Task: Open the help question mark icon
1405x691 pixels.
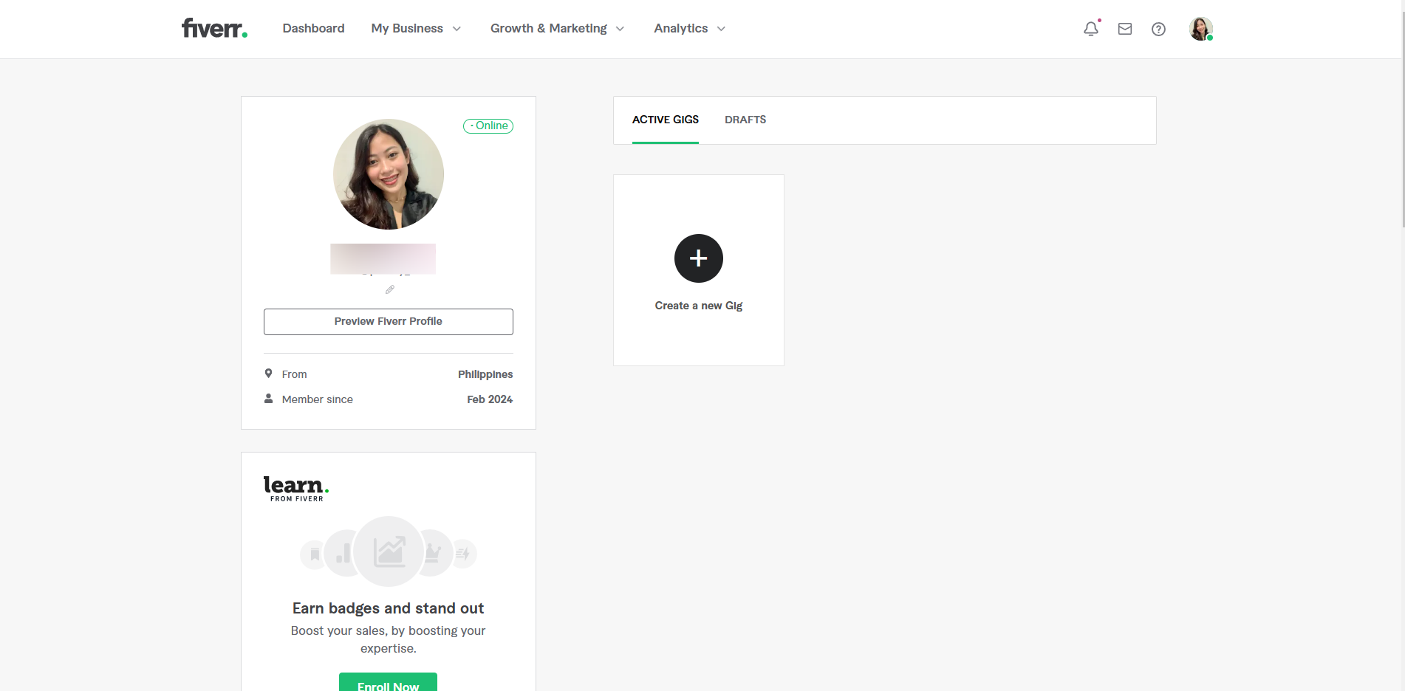Action: pos(1158,29)
